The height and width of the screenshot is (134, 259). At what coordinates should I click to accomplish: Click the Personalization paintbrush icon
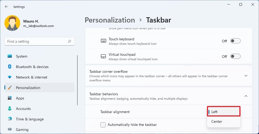point(10,88)
